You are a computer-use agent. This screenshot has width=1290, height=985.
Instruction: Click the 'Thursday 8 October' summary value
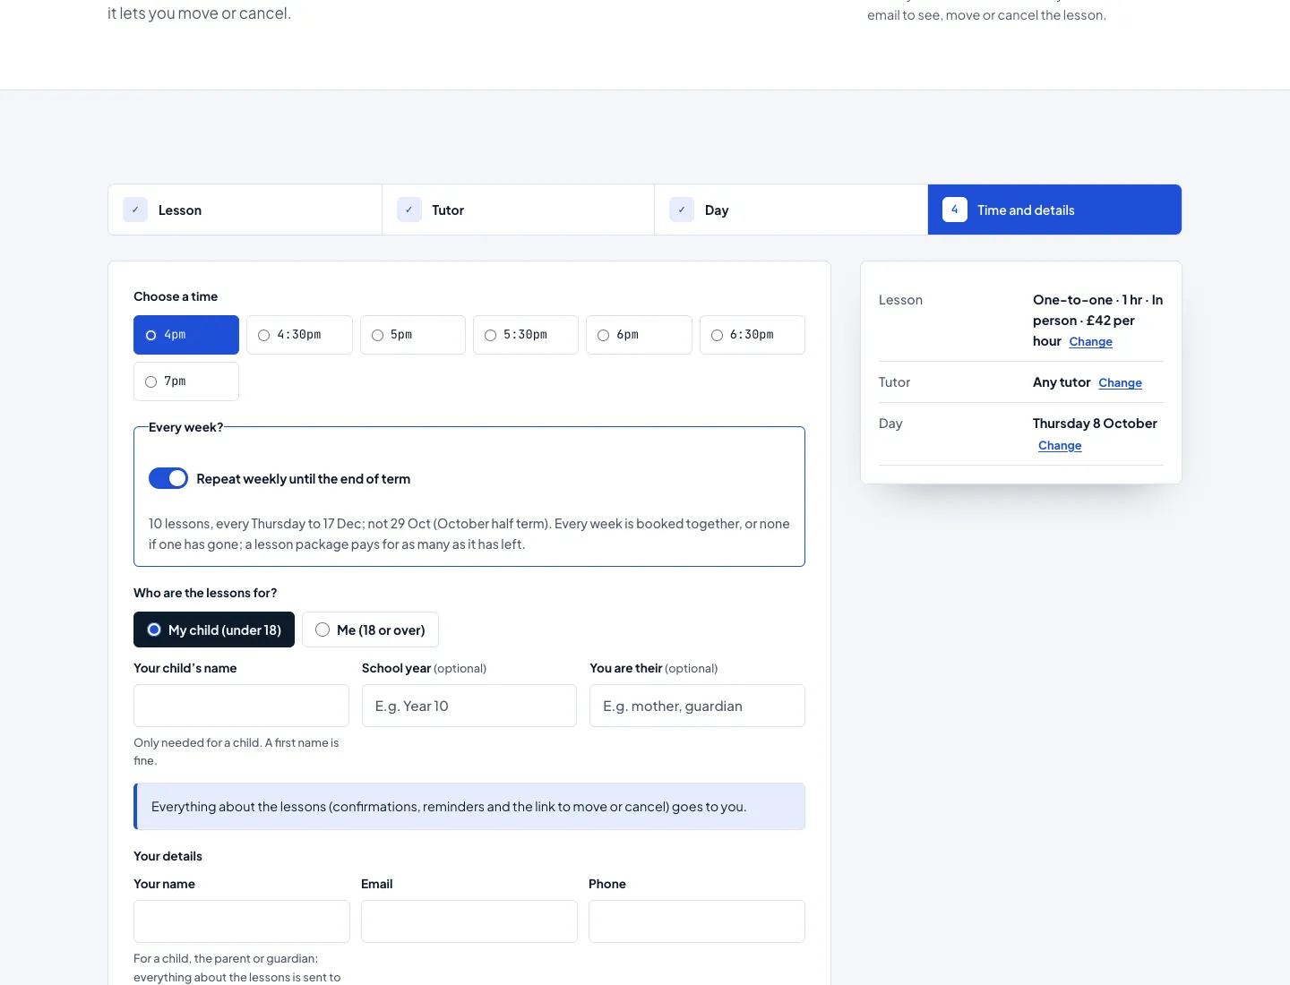pyautogui.click(x=1095, y=424)
